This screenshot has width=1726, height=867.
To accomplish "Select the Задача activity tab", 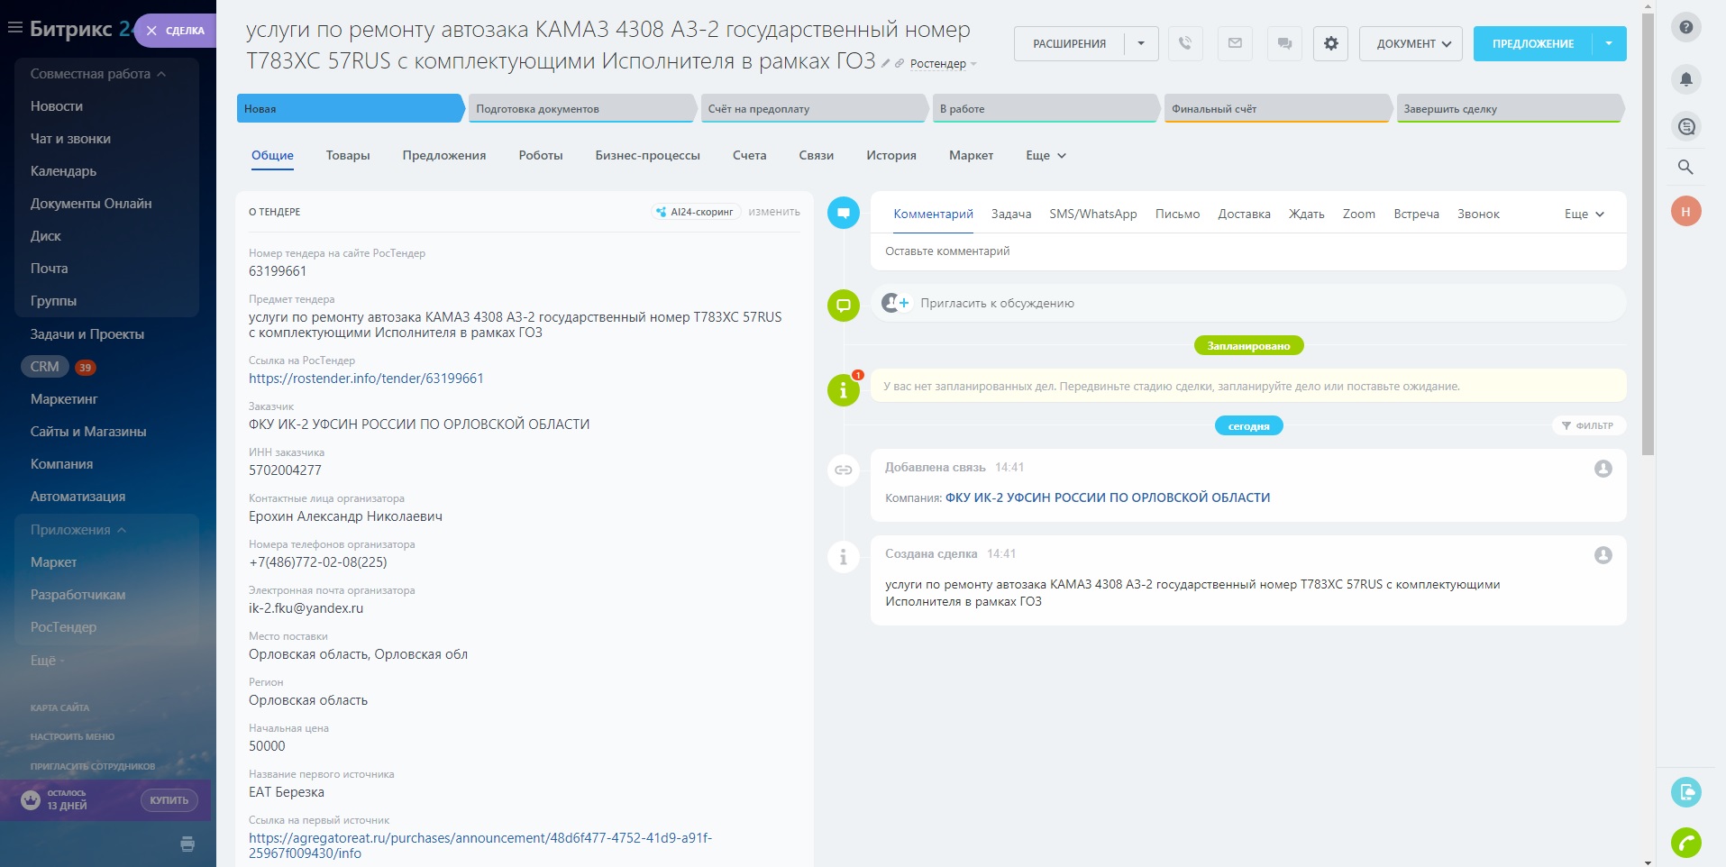I will coord(1011,214).
